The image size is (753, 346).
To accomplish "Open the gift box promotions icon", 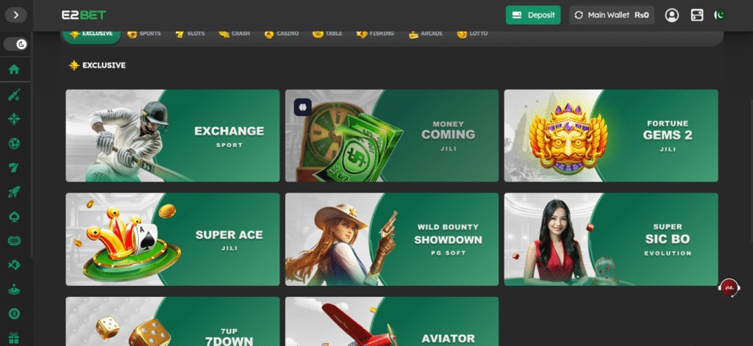I will pyautogui.click(x=15, y=339).
